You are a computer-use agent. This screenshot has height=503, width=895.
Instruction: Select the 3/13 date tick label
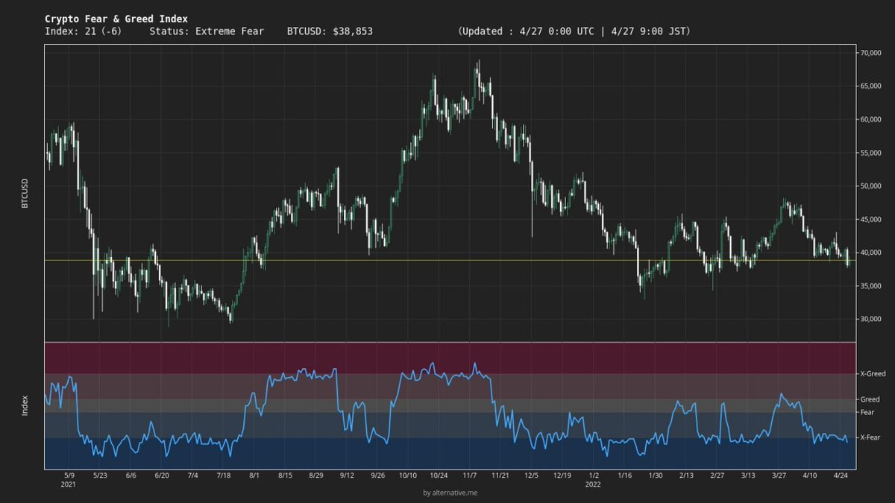point(747,475)
